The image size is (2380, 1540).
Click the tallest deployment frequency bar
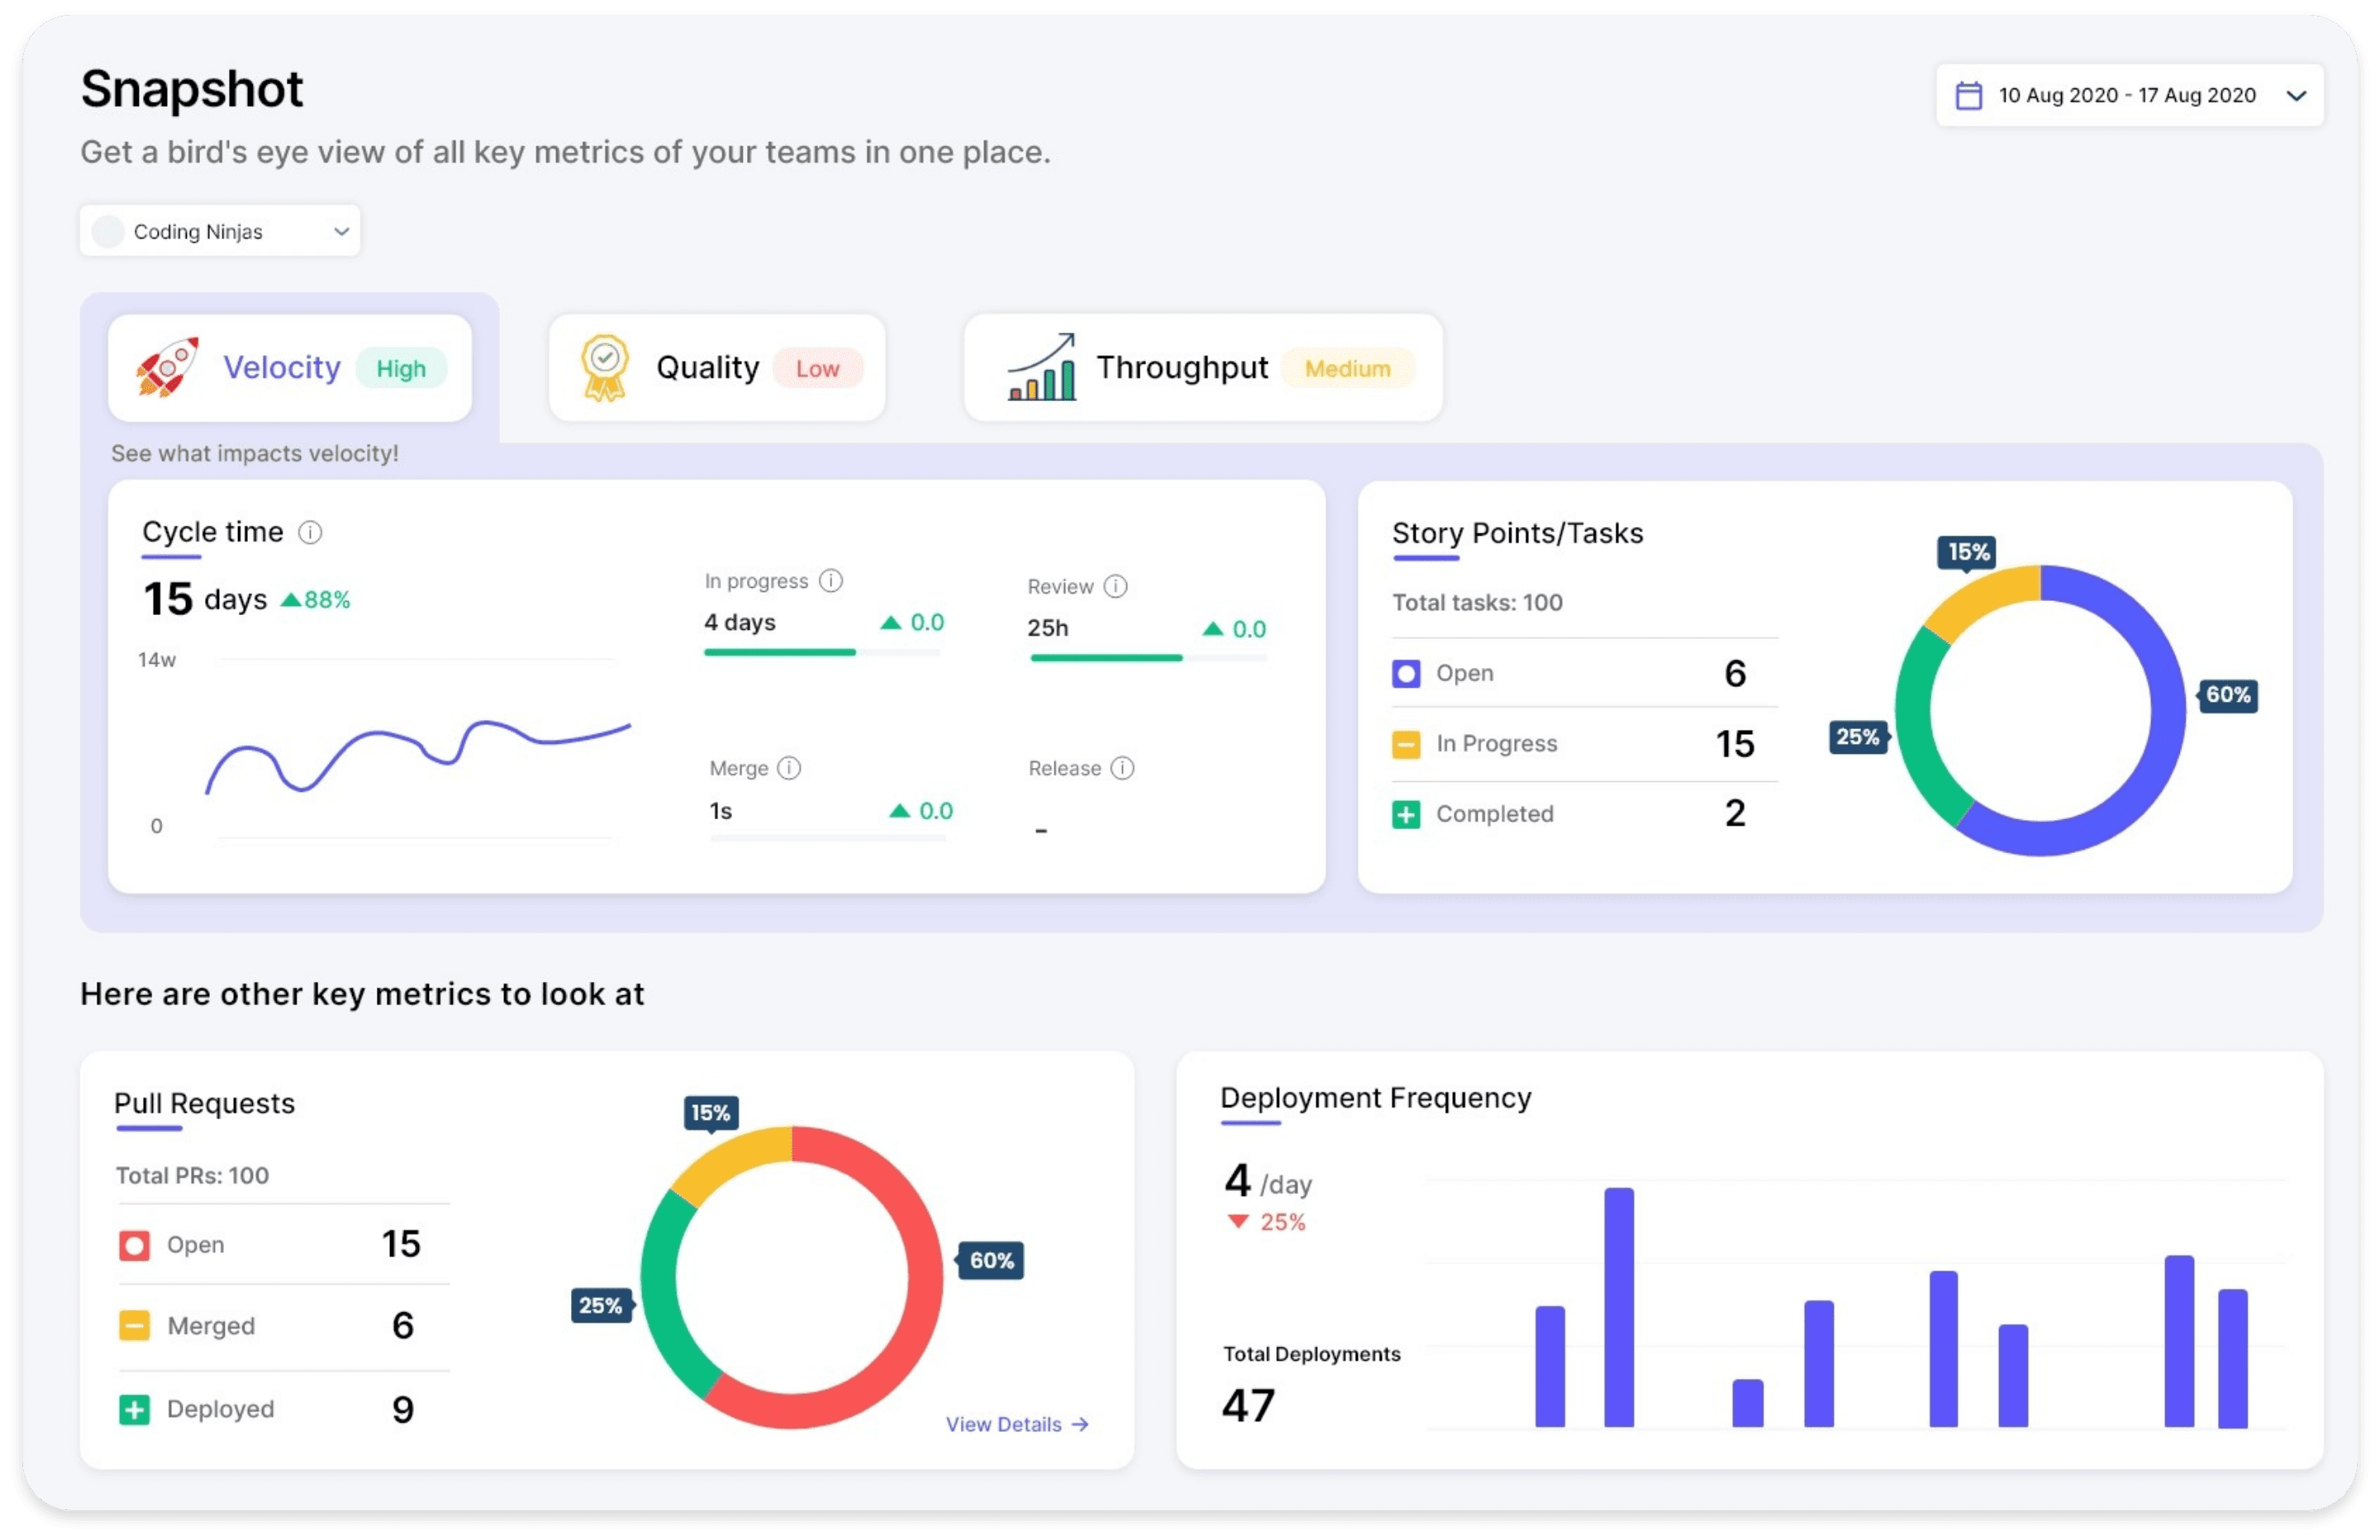pyautogui.click(x=1618, y=1306)
